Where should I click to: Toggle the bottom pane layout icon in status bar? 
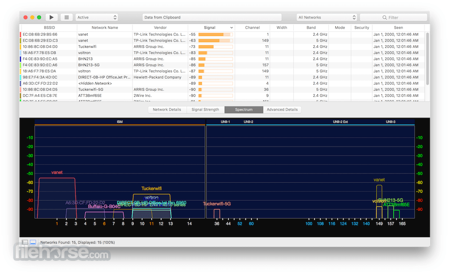click(x=33, y=242)
